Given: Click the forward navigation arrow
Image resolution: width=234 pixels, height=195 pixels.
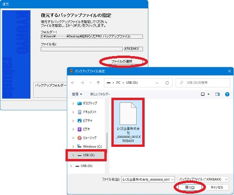Looking at the screenshot, I should point(82,83).
